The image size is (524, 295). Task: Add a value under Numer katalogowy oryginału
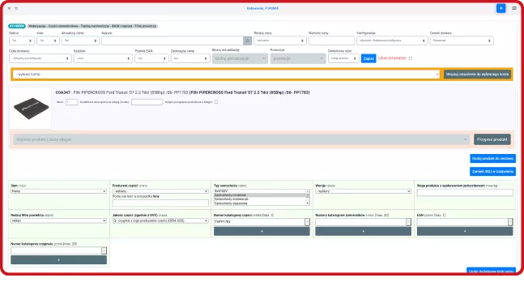[x=58, y=260]
